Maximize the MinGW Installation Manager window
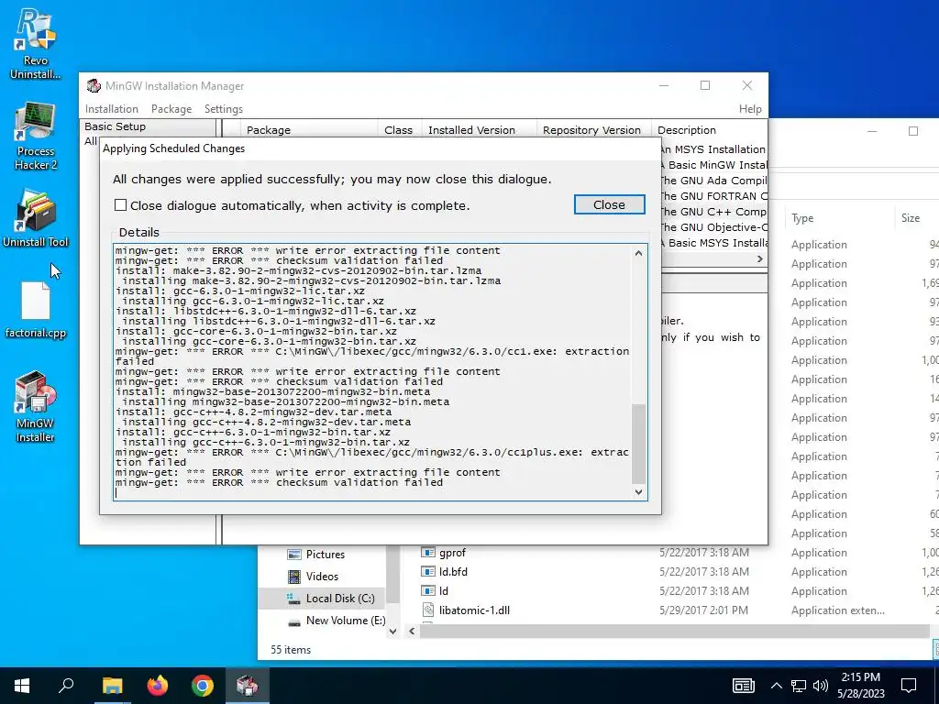 point(705,85)
